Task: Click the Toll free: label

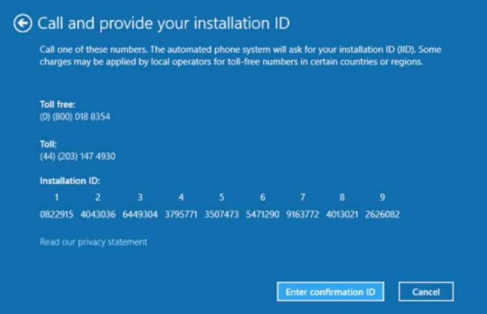Action: tap(58, 105)
